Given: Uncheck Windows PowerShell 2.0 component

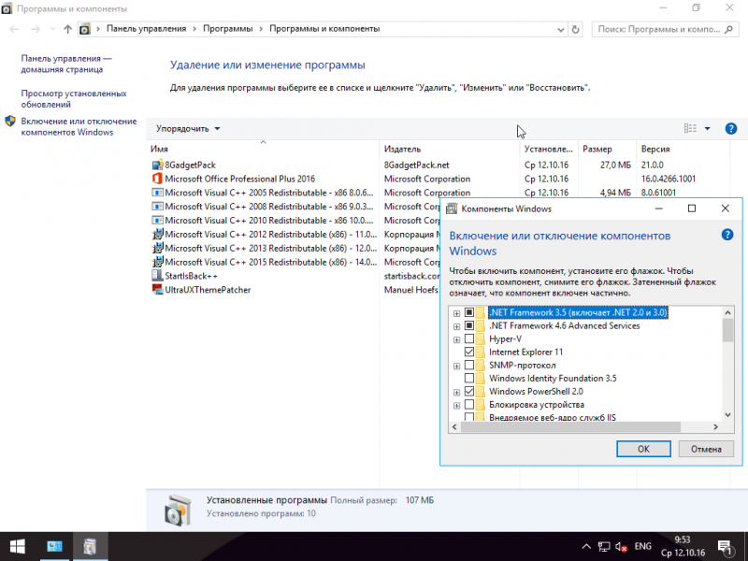Looking at the screenshot, I should [469, 392].
